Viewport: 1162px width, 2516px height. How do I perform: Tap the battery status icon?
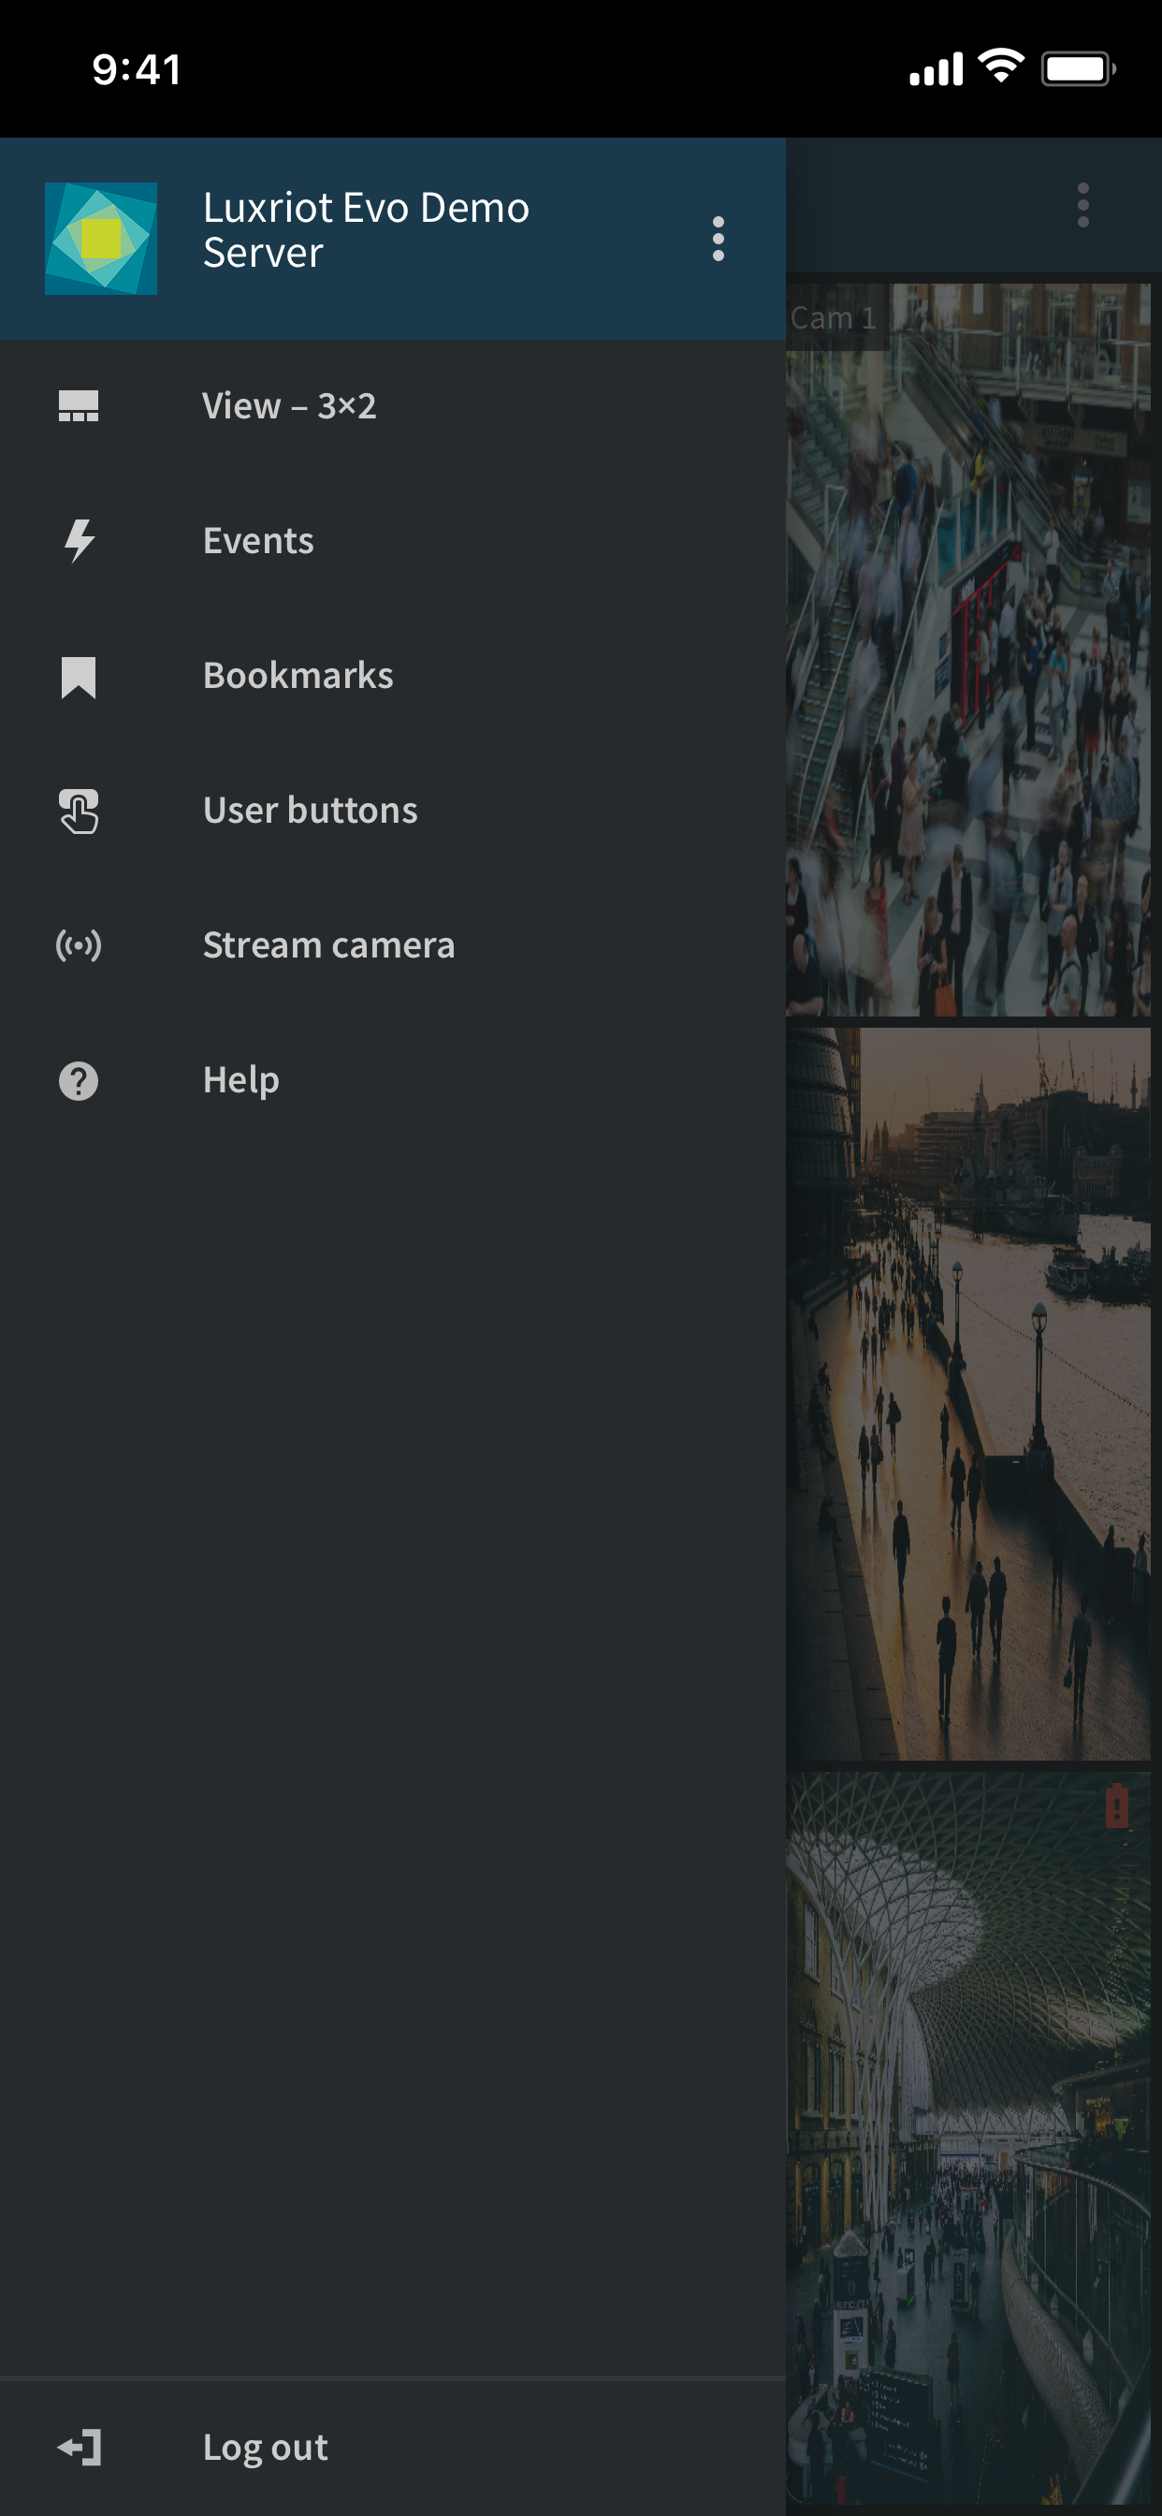click(x=1078, y=69)
